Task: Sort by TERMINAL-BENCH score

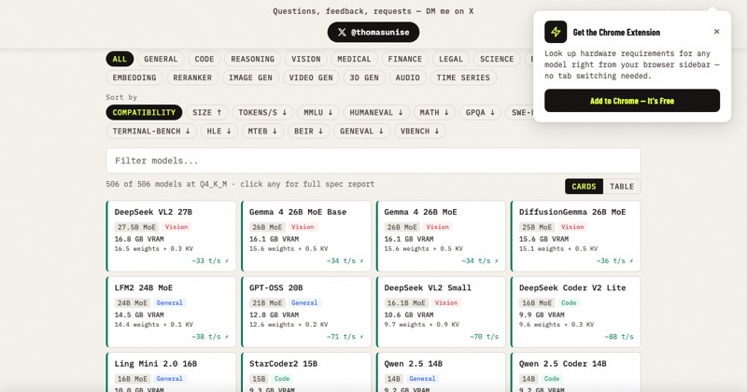Action: click(151, 131)
